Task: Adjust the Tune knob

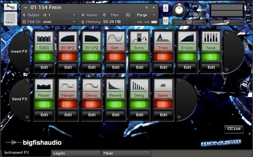Action: [179, 10]
